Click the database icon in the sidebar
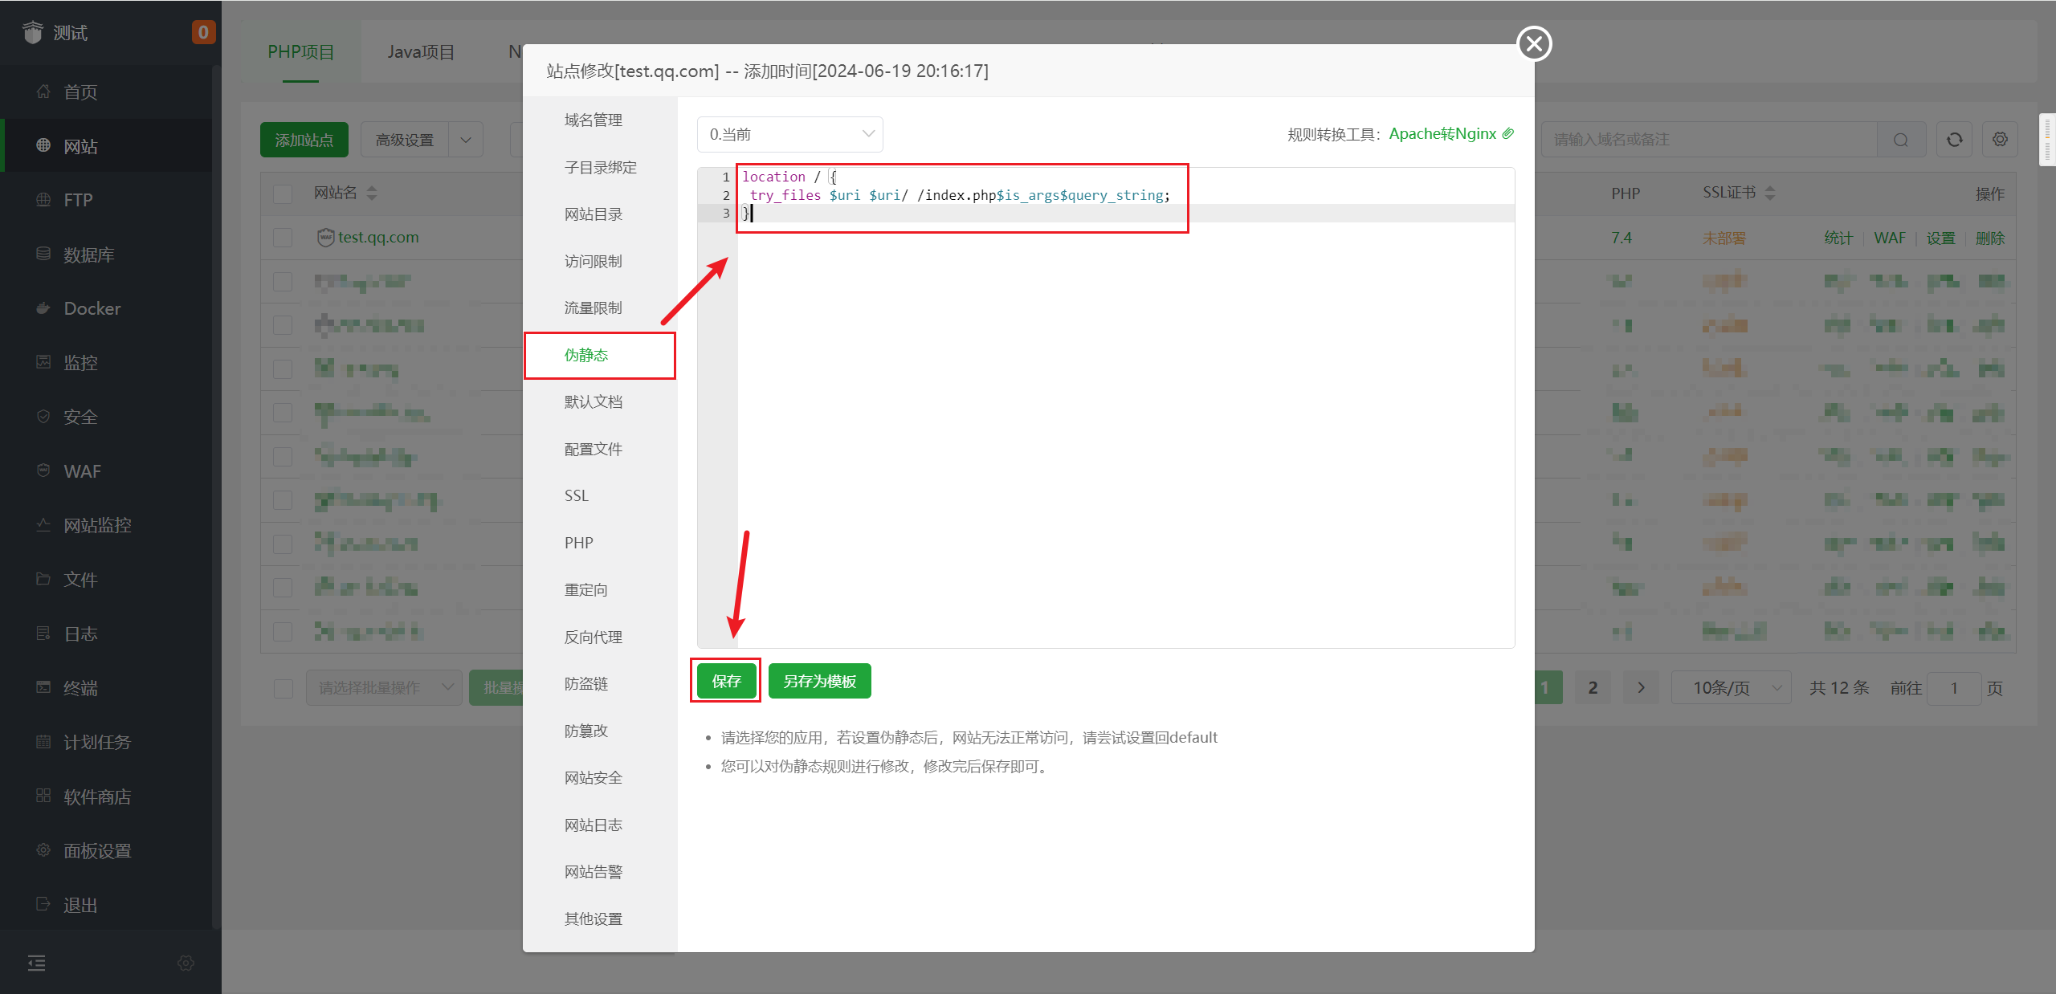 pyautogui.click(x=43, y=254)
